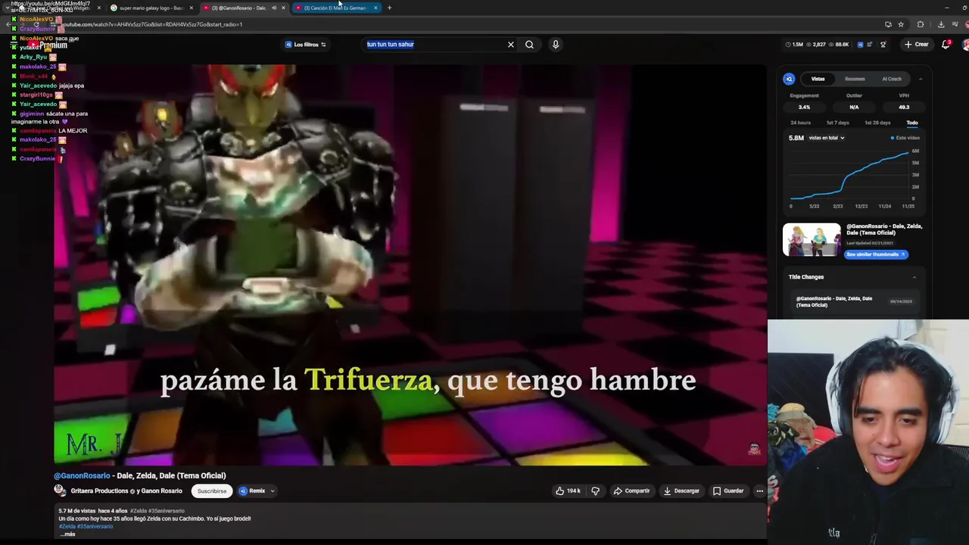
Task: Close the 'super mario galaxy logo' tab
Action: (191, 8)
